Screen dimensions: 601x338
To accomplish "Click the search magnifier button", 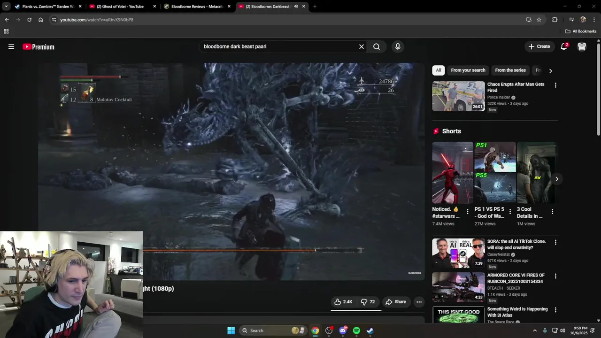I will [x=377, y=46].
